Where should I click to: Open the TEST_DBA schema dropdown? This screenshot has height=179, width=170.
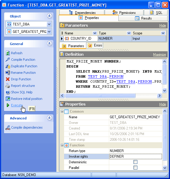click(49, 24)
